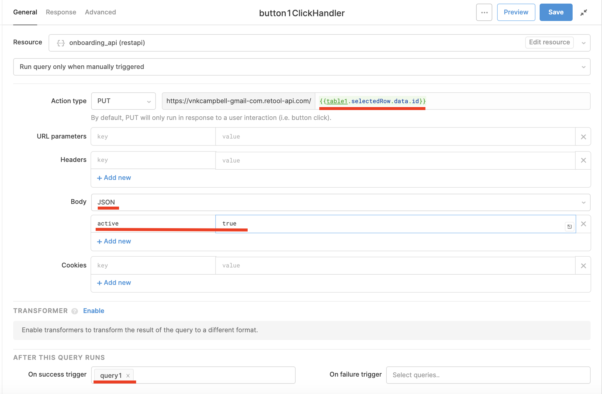Add new Cookies row
This screenshot has width=602, height=394.
[x=114, y=283]
